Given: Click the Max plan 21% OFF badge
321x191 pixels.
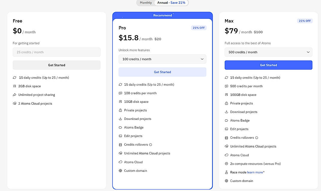Looking at the screenshot, I should 304,21.
